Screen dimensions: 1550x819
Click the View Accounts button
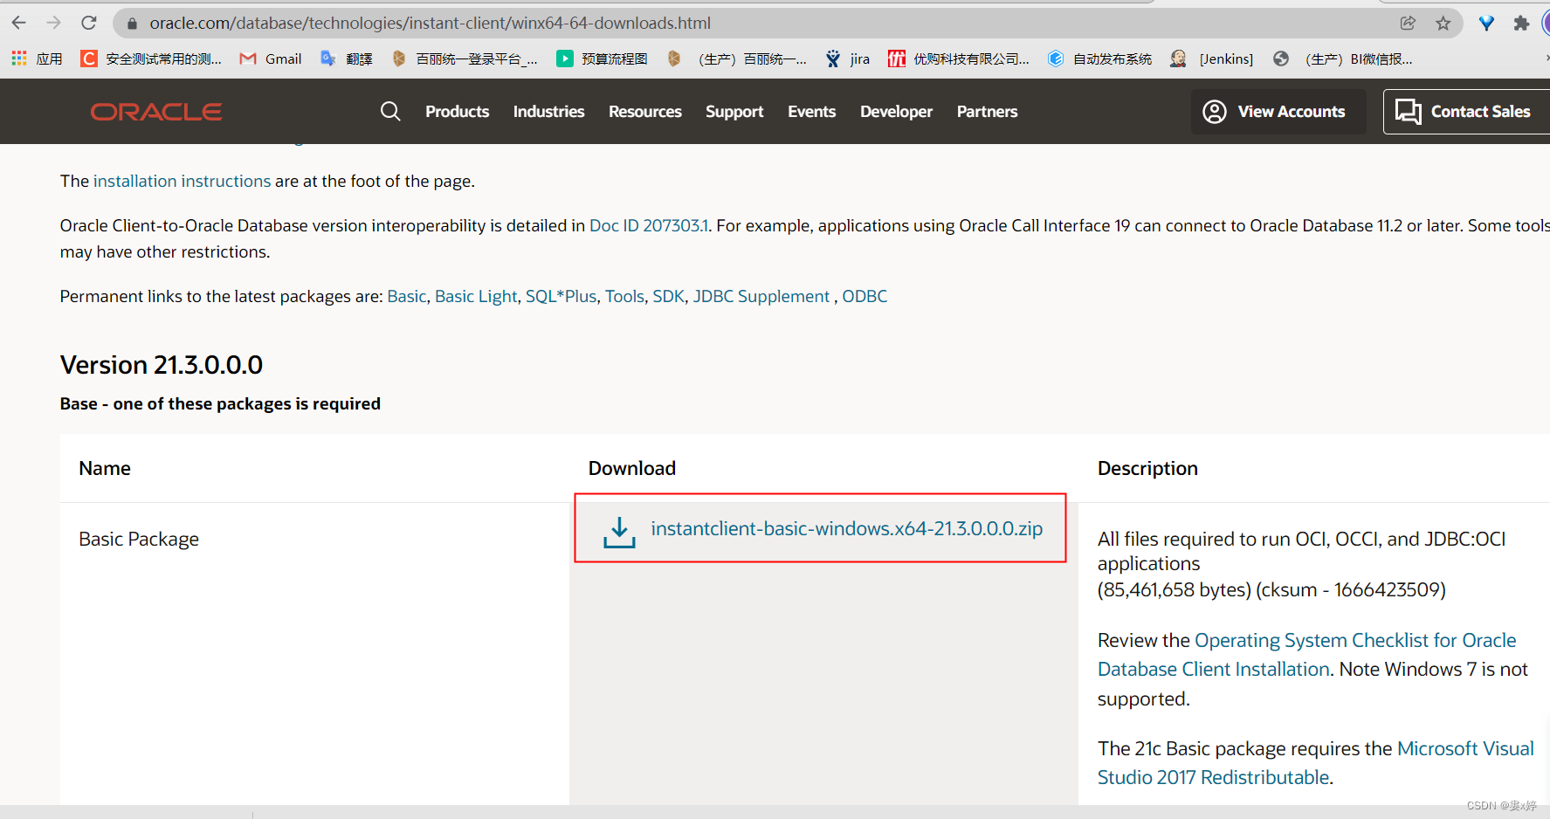click(x=1278, y=112)
